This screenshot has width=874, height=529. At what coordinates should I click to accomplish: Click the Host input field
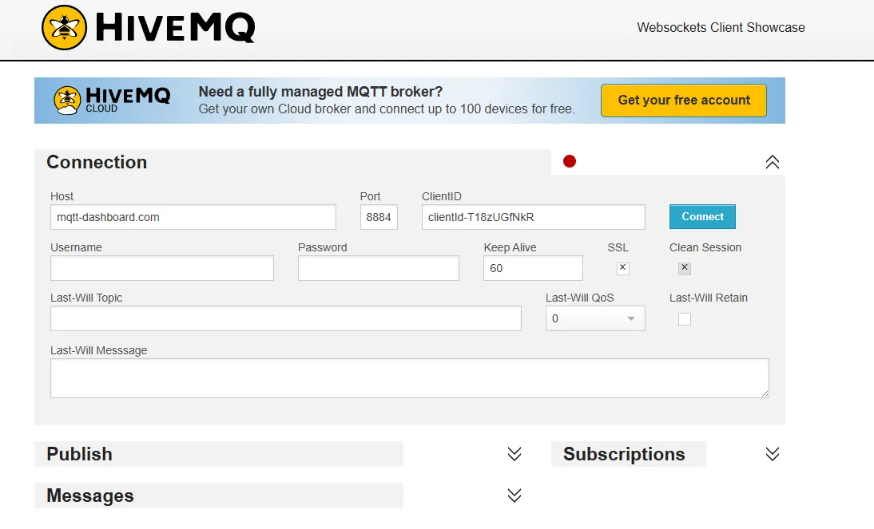(x=193, y=217)
